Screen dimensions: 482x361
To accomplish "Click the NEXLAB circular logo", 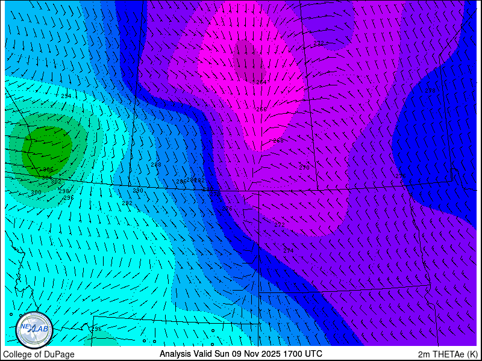I will click(34, 330).
